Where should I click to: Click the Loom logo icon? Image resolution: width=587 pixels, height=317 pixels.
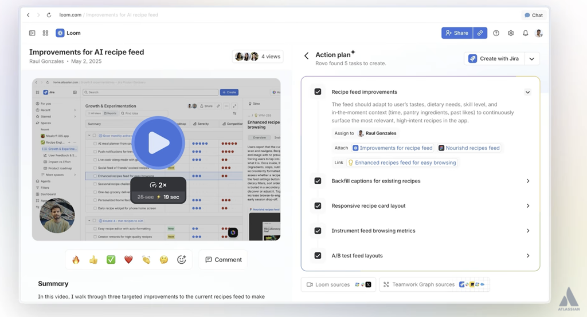[x=60, y=33]
